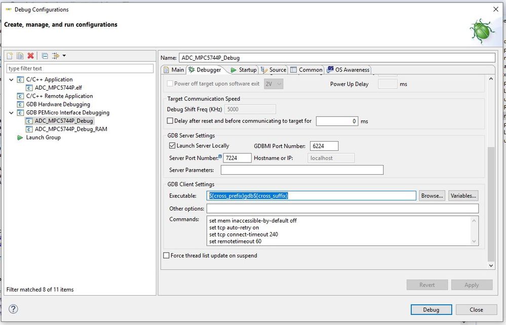
Task: Enable Force thread list update on suspend
Action: (166, 256)
